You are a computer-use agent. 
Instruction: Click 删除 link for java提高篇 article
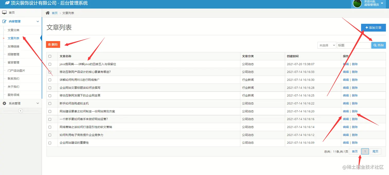[355, 64]
